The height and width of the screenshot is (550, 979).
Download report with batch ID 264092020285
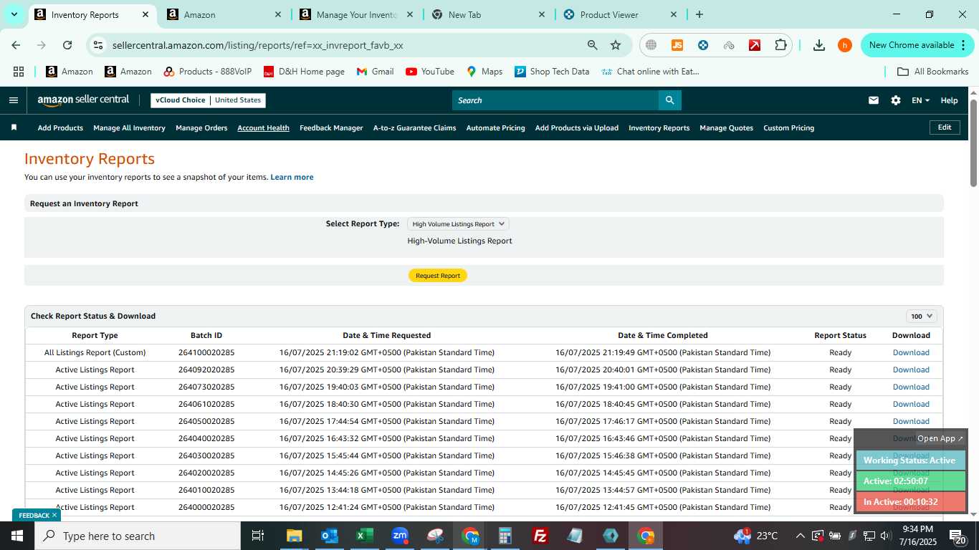click(x=911, y=370)
